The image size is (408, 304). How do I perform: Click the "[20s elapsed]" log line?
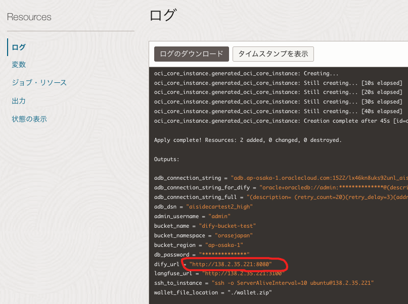278,92
